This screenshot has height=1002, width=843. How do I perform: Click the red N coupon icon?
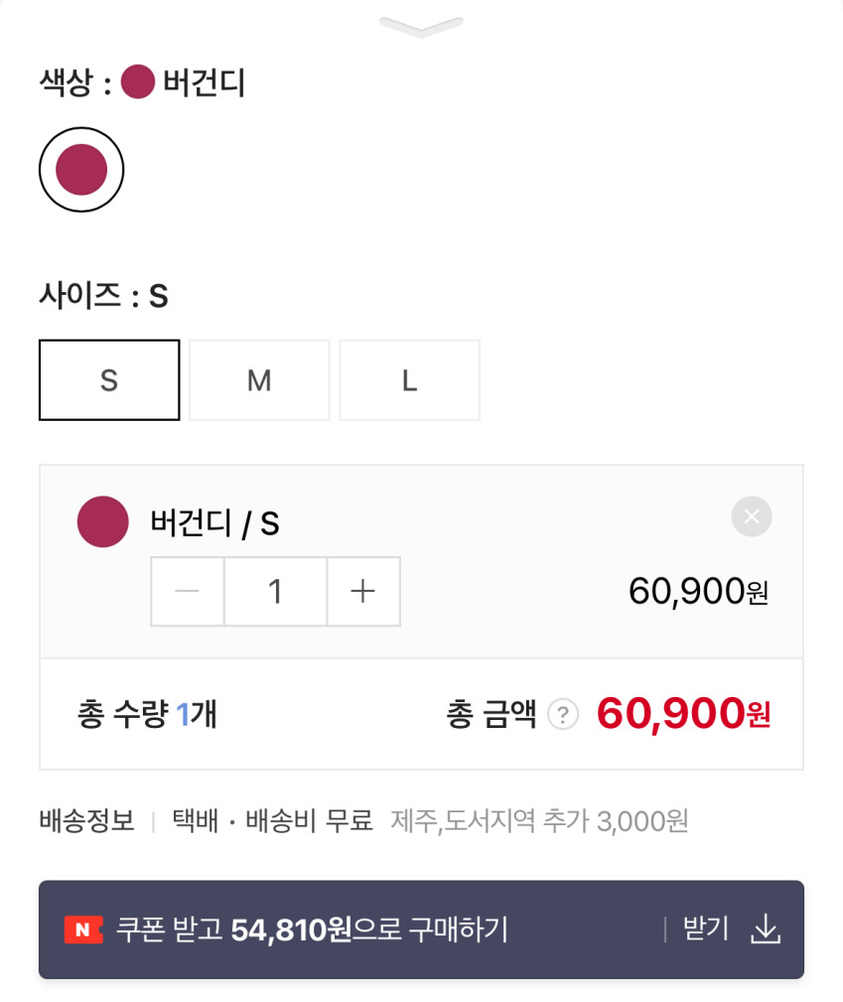(83, 930)
